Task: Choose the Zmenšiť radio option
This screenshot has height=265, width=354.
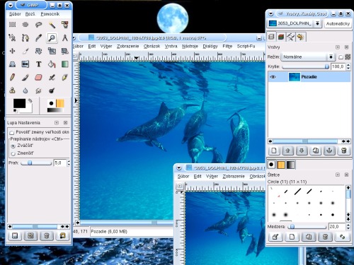Action: 13,153
